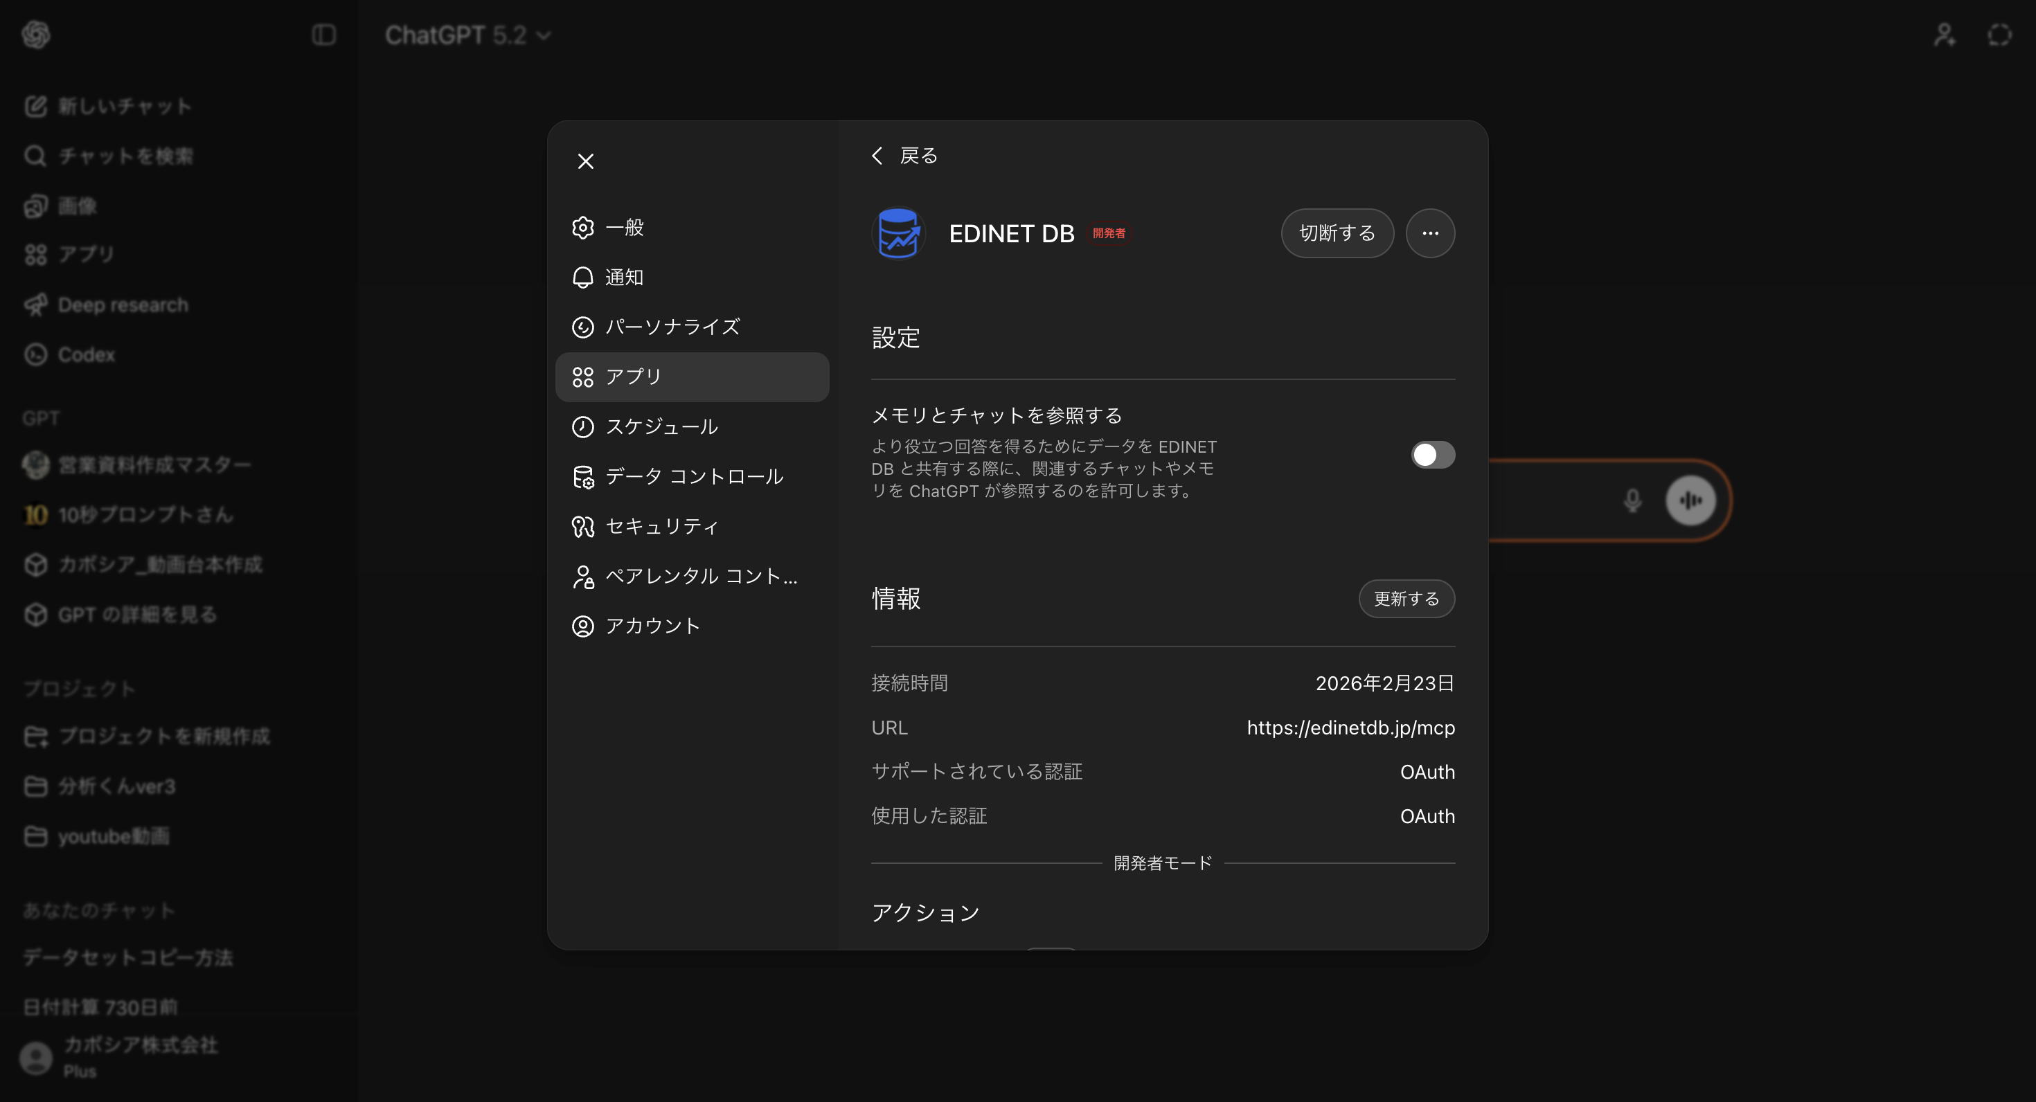Open the 画像 section in the sidebar
The height and width of the screenshot is (1102, 2036).
point(76,206)
